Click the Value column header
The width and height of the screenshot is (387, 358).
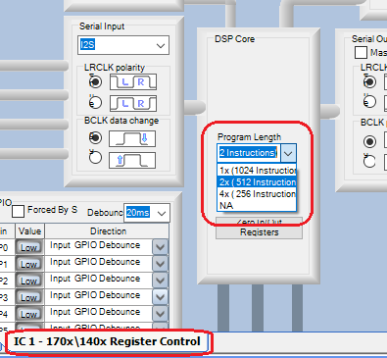click(29, 231)
